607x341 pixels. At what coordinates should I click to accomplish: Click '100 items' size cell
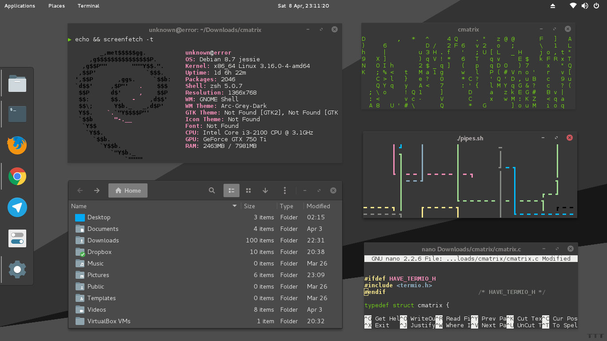click(260, 240)
